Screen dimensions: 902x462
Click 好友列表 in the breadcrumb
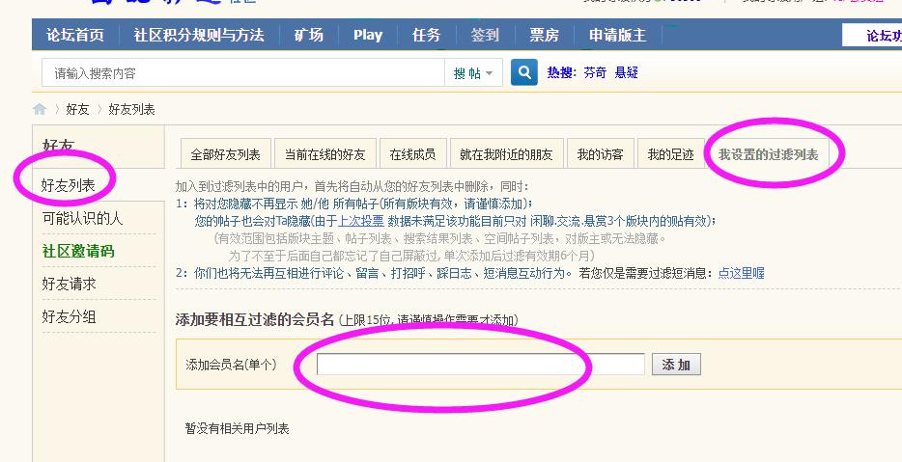click(x=131, y=109)
